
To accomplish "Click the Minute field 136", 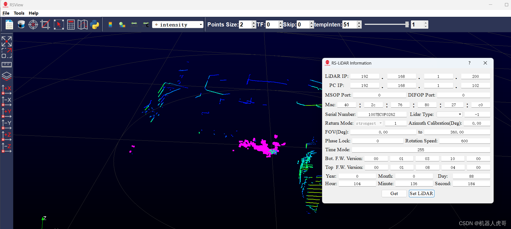I will pos(414,184).
